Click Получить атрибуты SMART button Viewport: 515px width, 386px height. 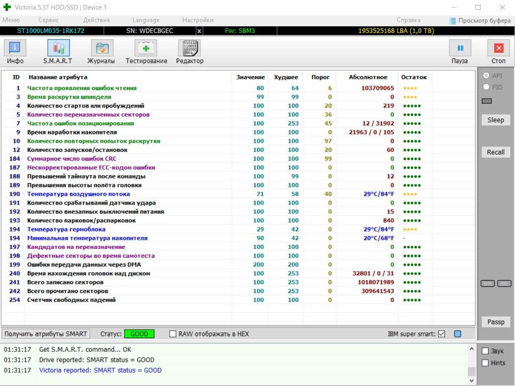click(x=46, y=334)
